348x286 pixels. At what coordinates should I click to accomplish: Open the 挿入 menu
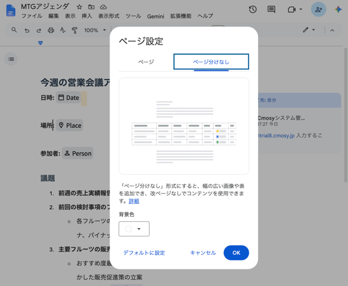[x=87, y=16]
